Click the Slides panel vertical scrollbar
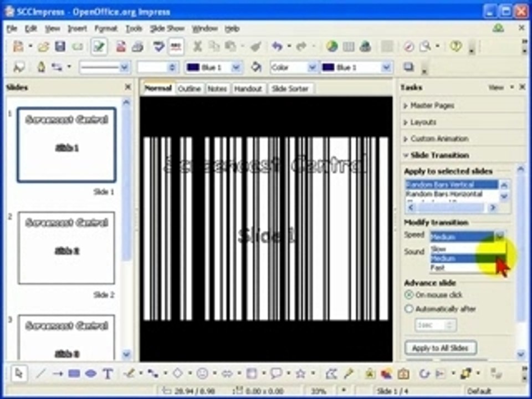The height and width of the screenshot is (399, 532). tap(126, 228)
